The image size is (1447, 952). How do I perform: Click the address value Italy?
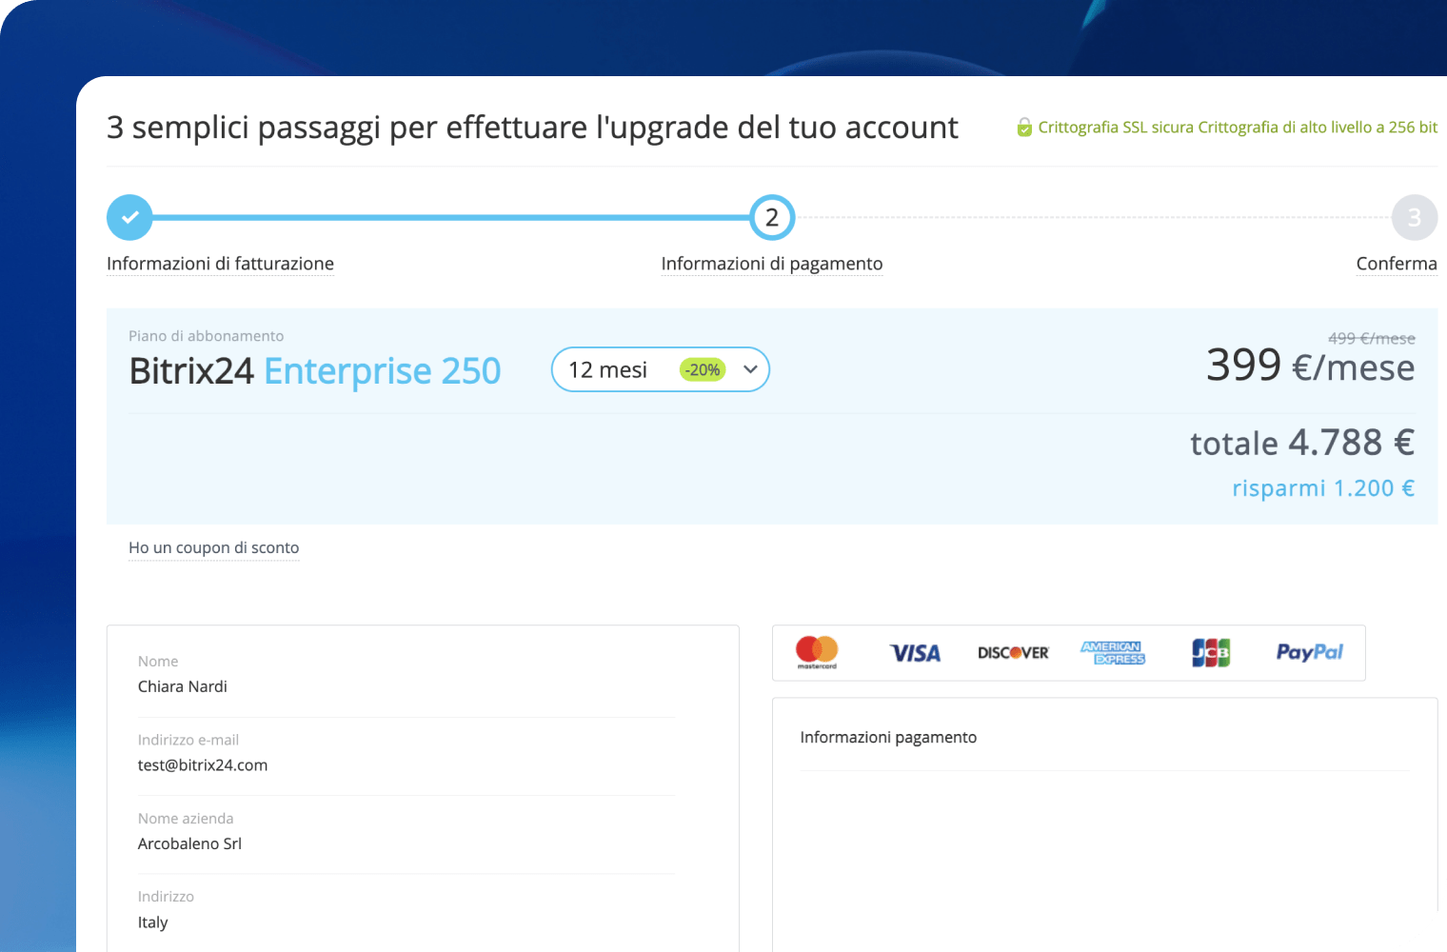coord(152,922)
